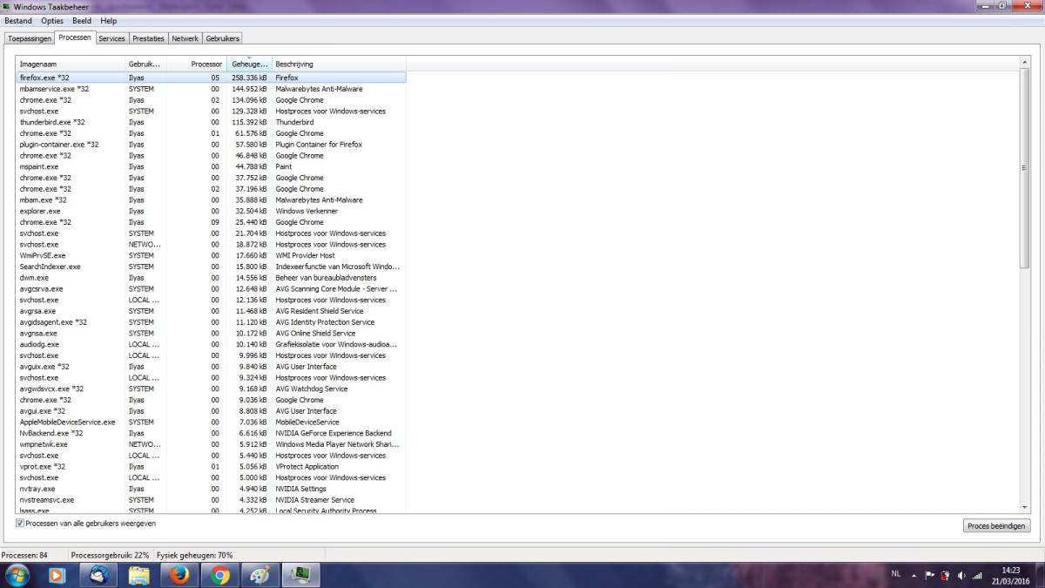Open Action Center flag icon

[929, 575]
